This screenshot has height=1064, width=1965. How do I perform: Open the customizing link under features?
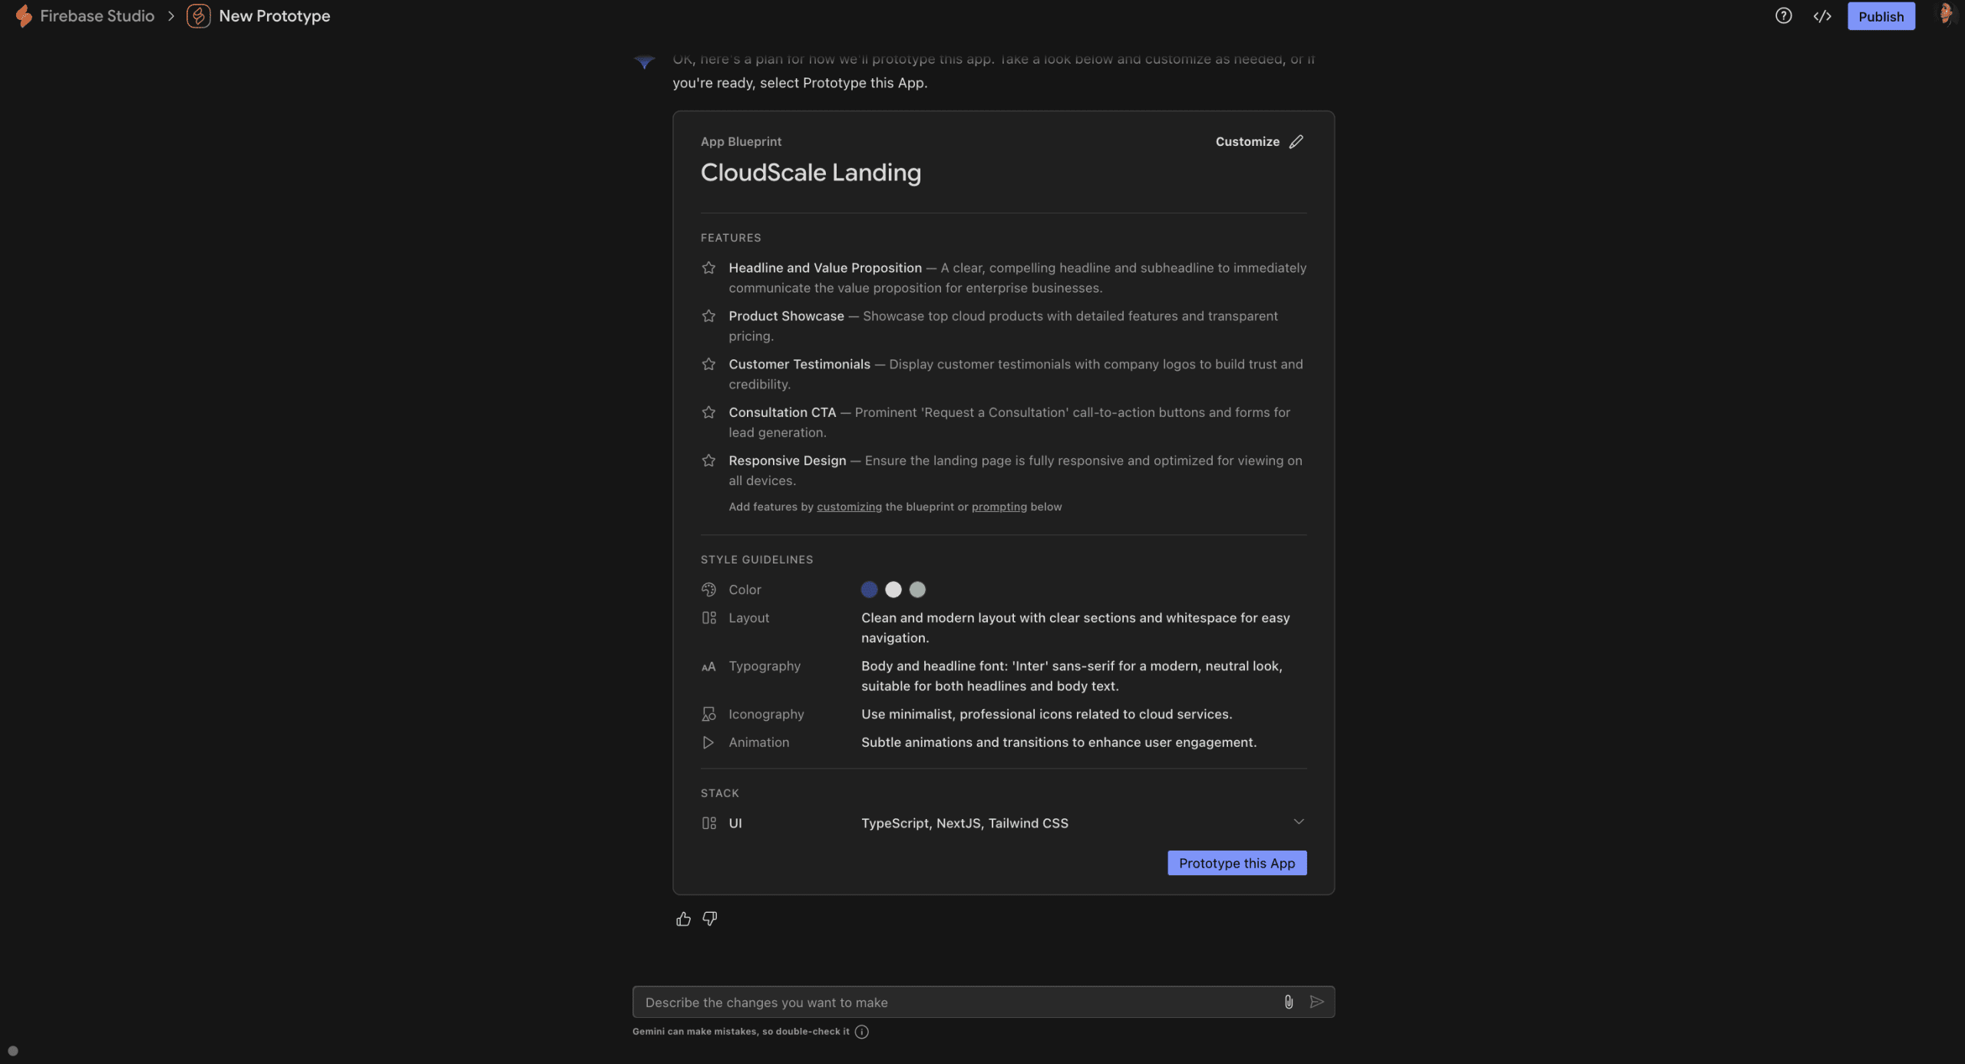pos(848,507)
